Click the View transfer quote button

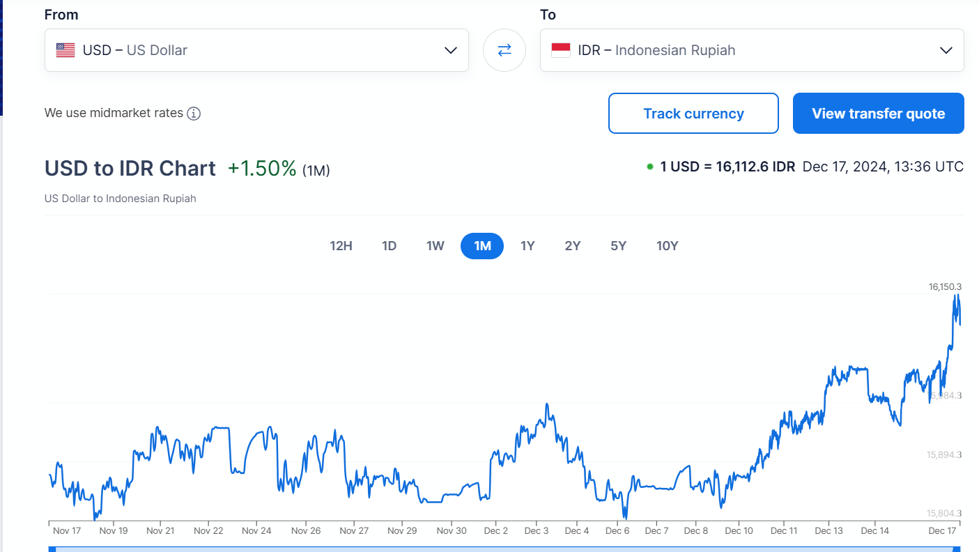pos(878,114)
